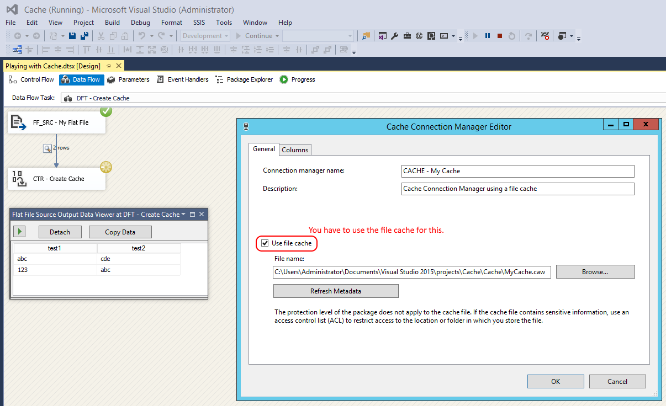Switch to the Parameters tab
This screenshot has width=666, height=406.
[x=128, y=79]
